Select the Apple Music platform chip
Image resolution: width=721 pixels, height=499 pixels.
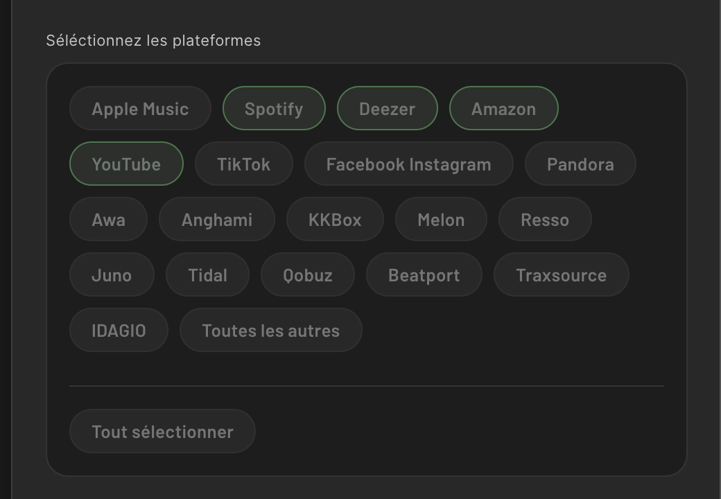140,109
